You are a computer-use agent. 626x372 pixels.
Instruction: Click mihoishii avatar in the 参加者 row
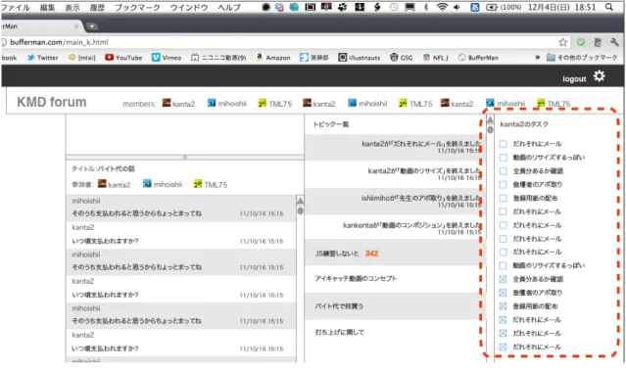point(147,184)
